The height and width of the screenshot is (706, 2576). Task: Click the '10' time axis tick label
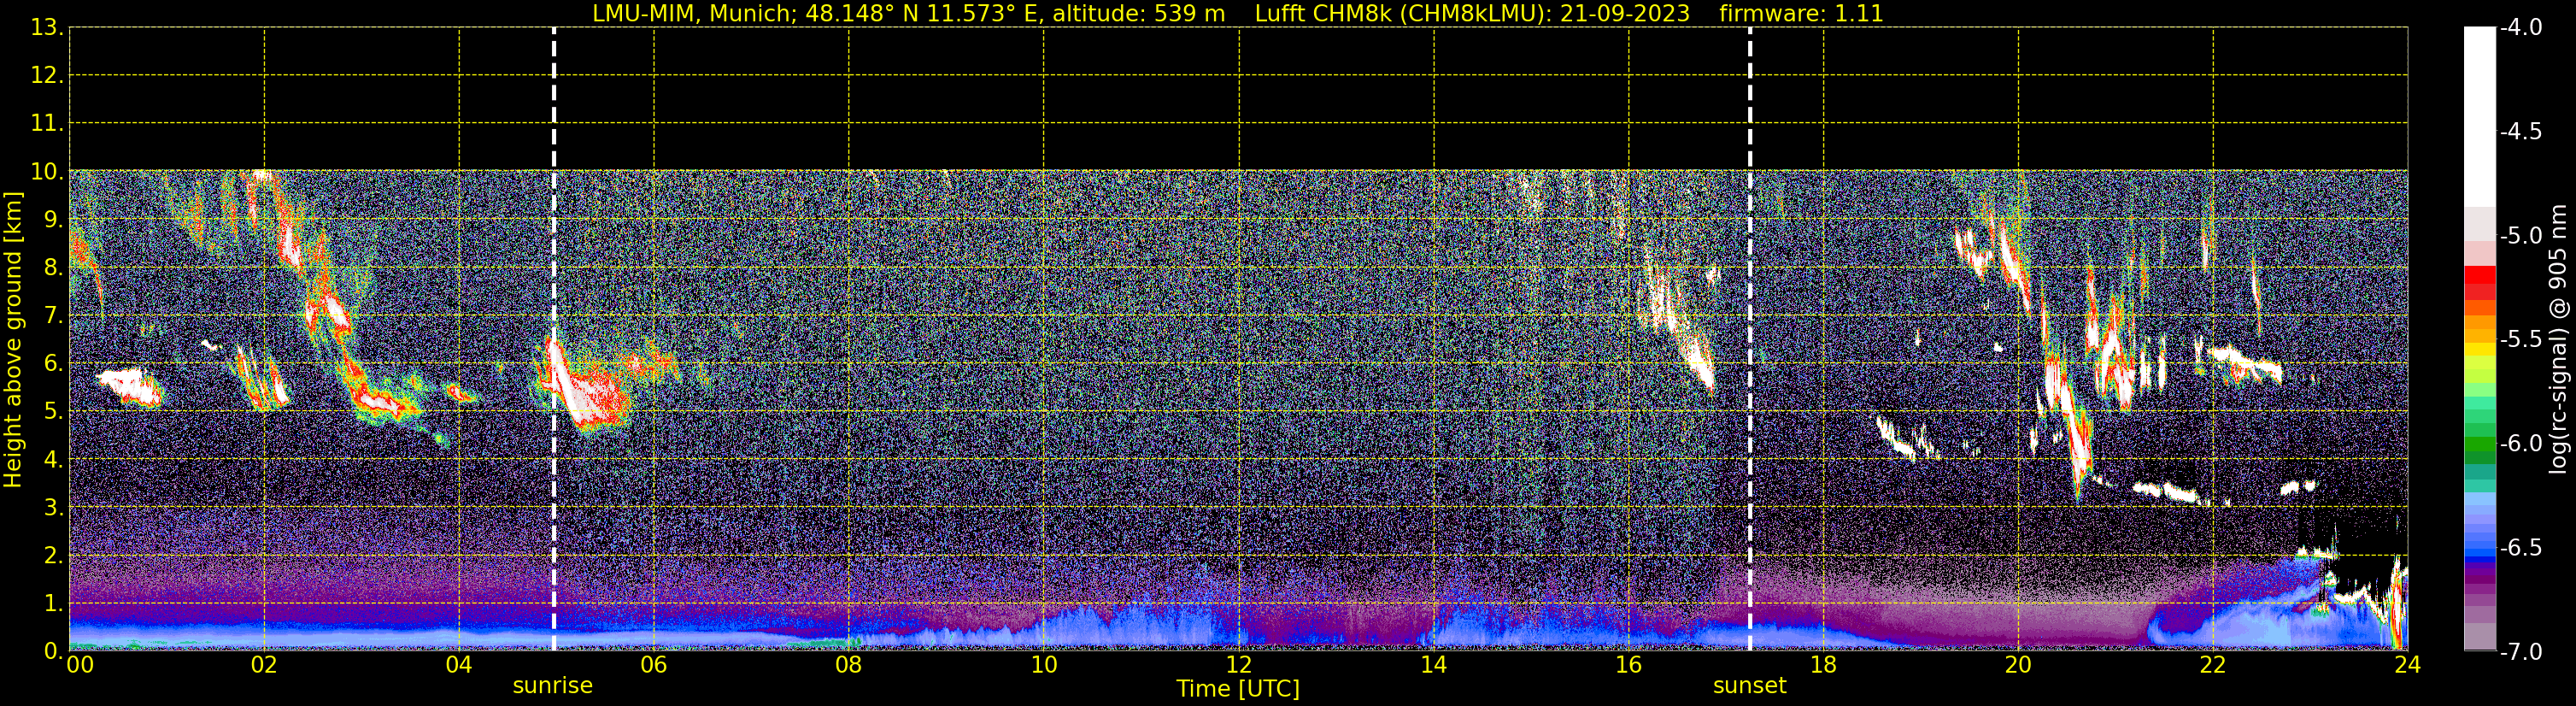[x=1044, y=666]
